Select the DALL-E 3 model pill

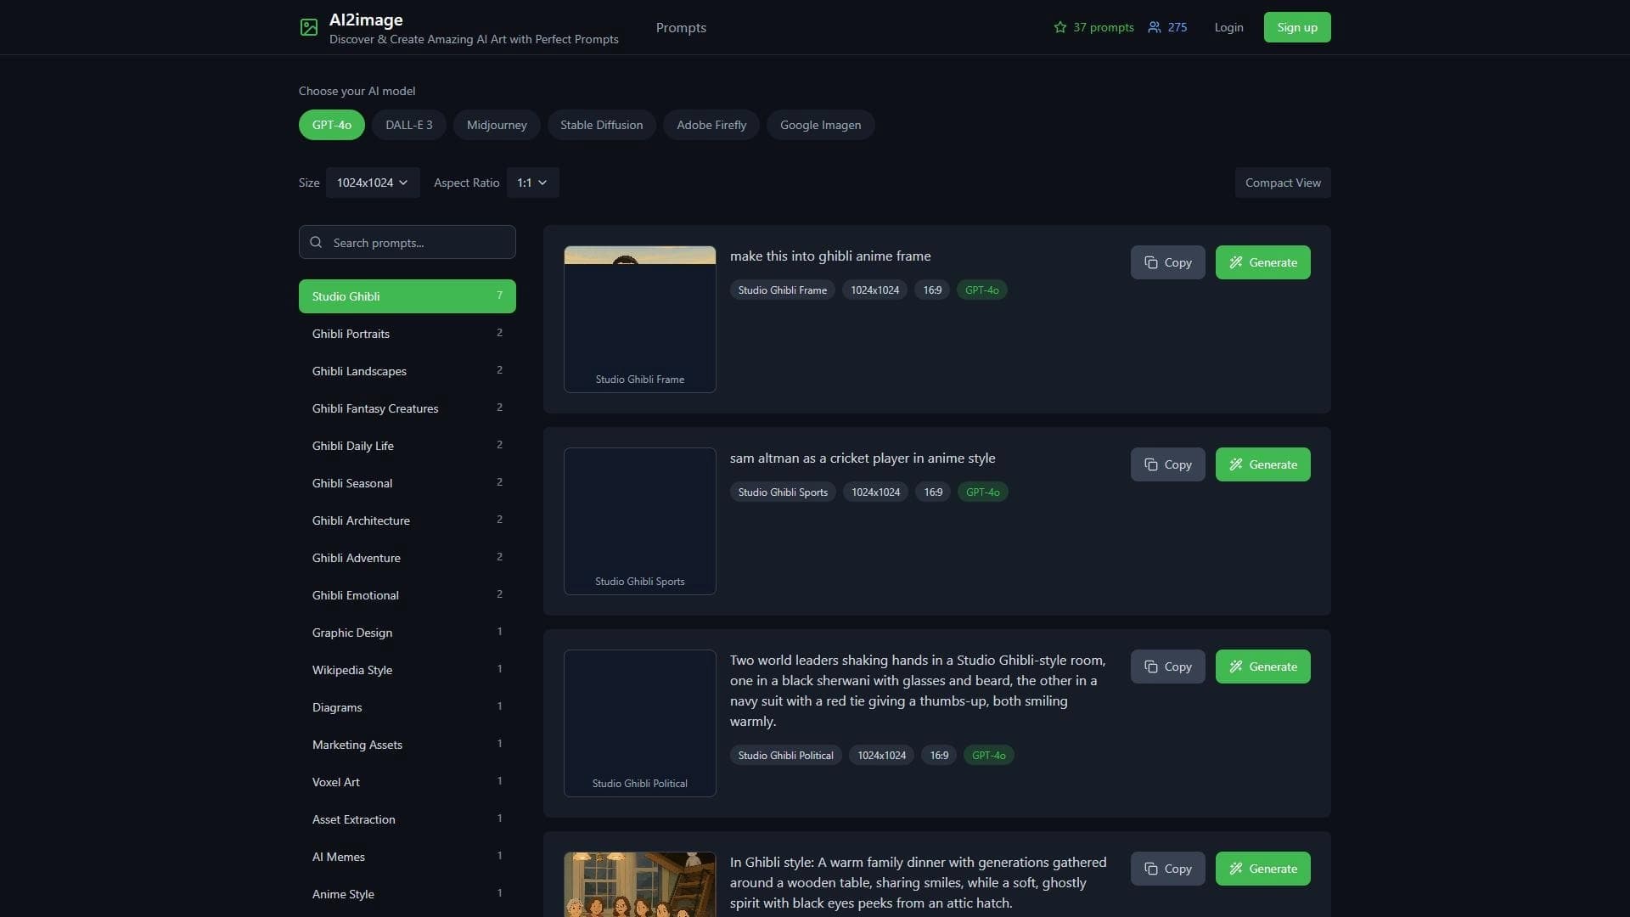409,125
